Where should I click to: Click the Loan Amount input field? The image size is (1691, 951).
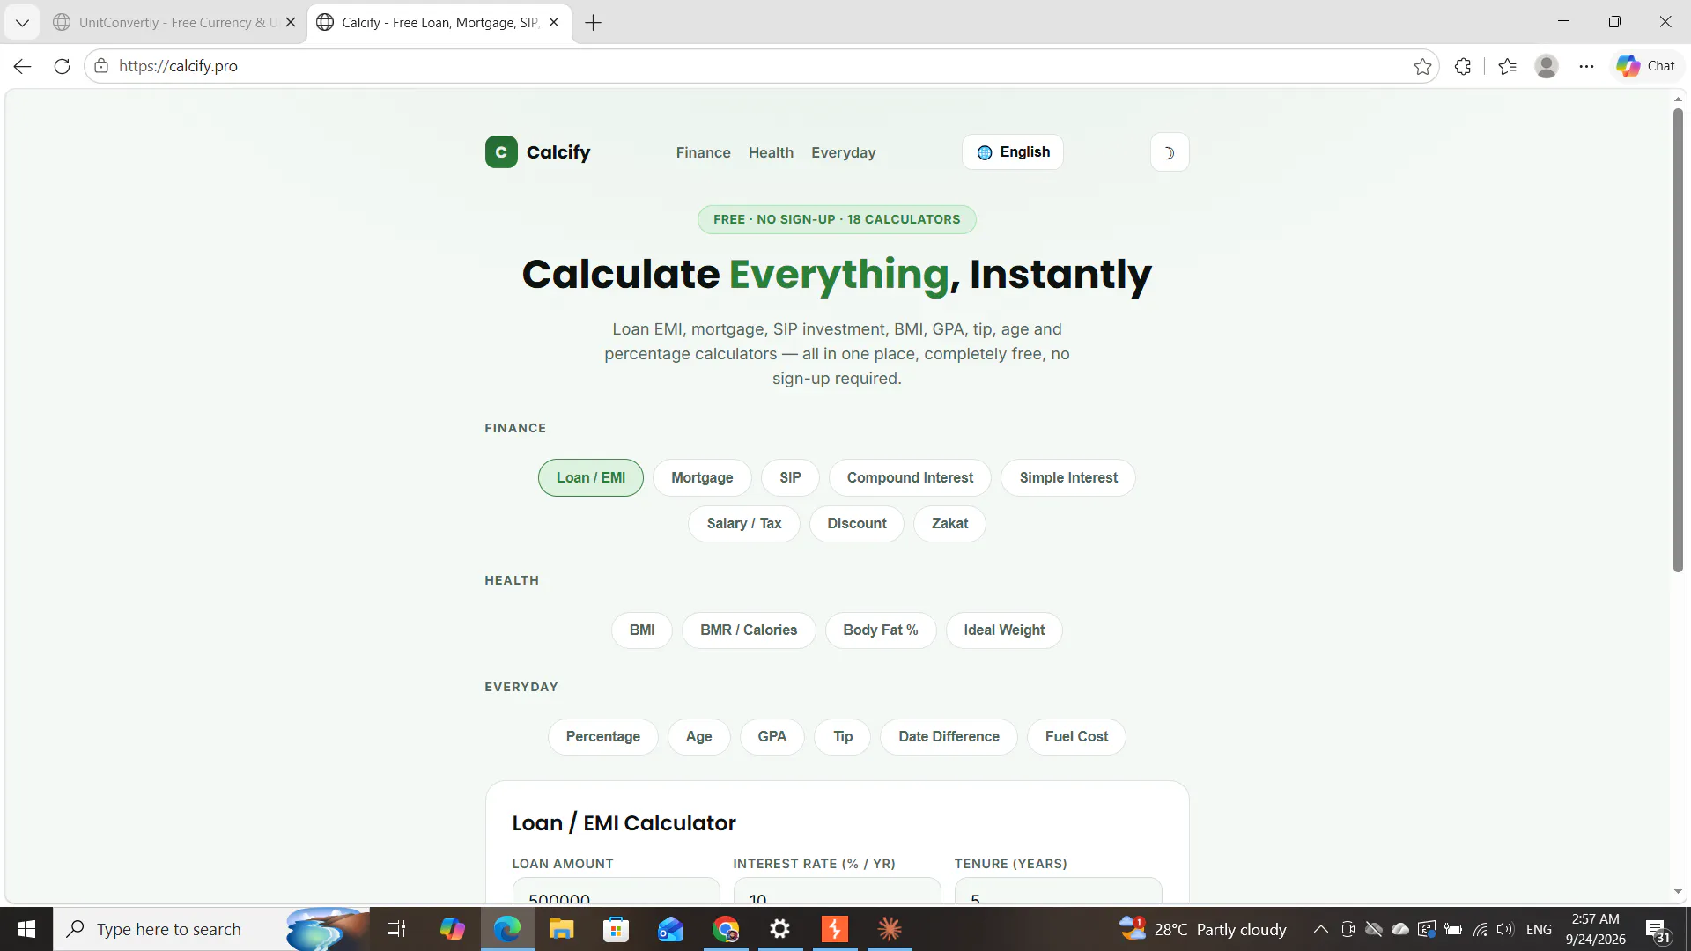pos(616,890)
